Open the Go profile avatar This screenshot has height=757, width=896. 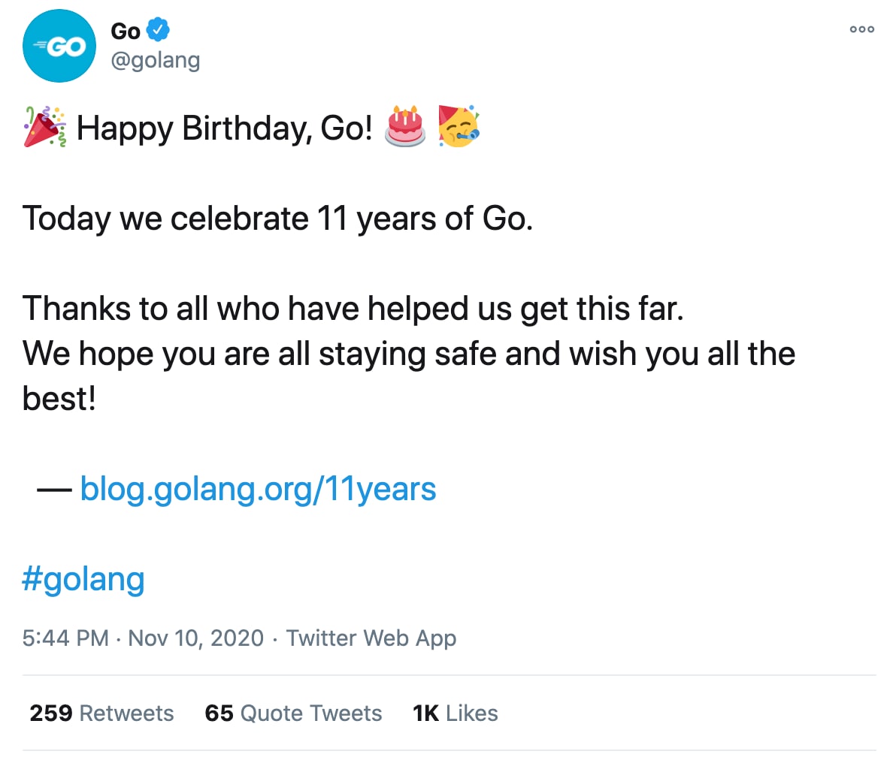click(59, 46)
